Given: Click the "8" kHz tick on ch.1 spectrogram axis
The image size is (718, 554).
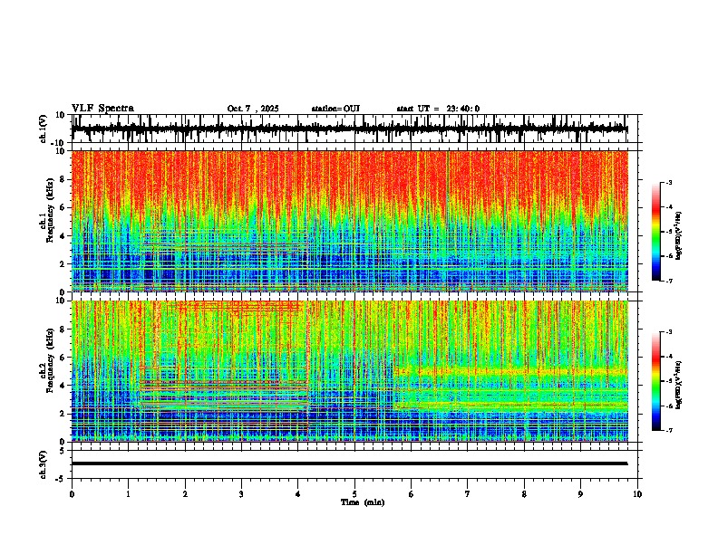Looking at the screenshot, I should 63,179.
